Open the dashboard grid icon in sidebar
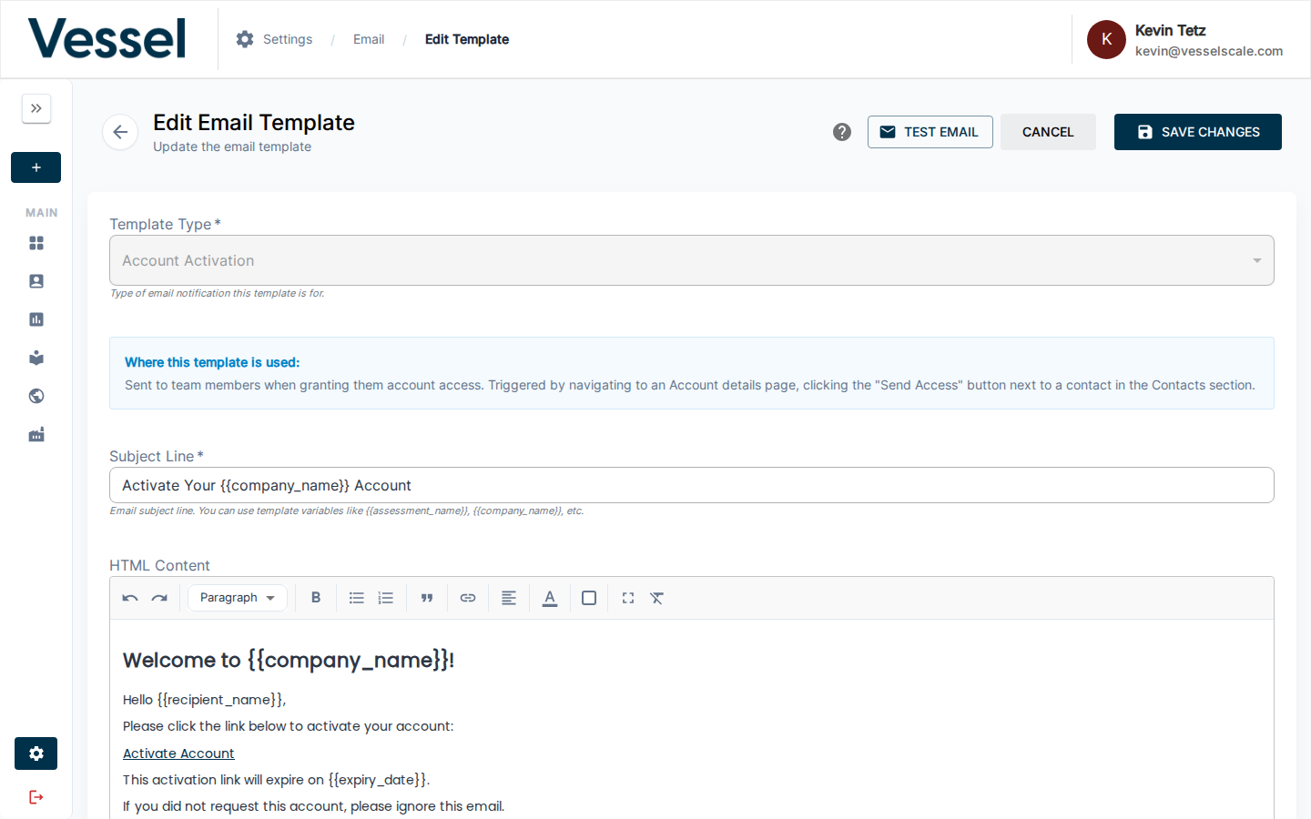1311x819 pixels. tap(36, 243)
